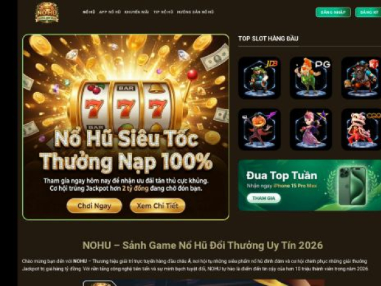Open the pirate slot game icon
The image size is (381, 286).
point(361,78)
